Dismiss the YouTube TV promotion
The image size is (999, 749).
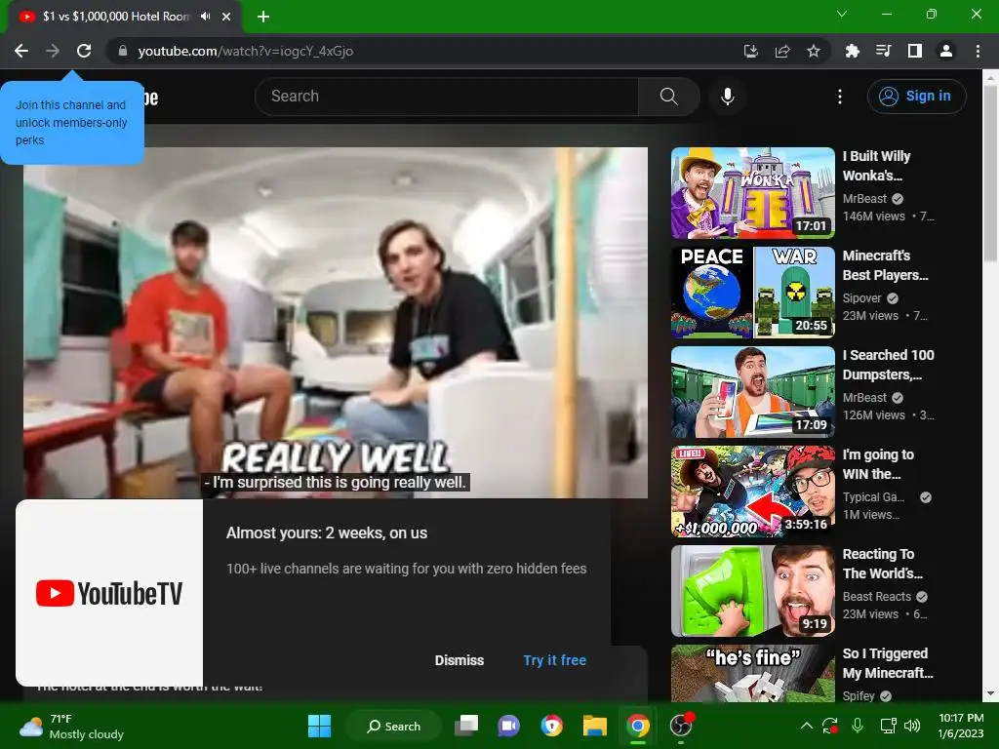tap(460, 660)
